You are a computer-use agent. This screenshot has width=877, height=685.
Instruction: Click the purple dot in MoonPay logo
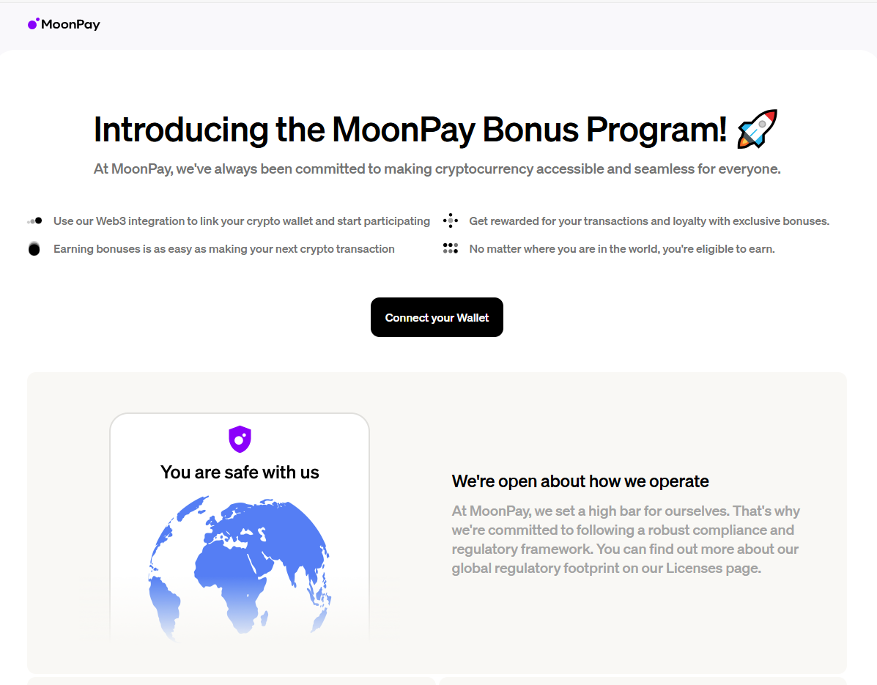[32, 24]
